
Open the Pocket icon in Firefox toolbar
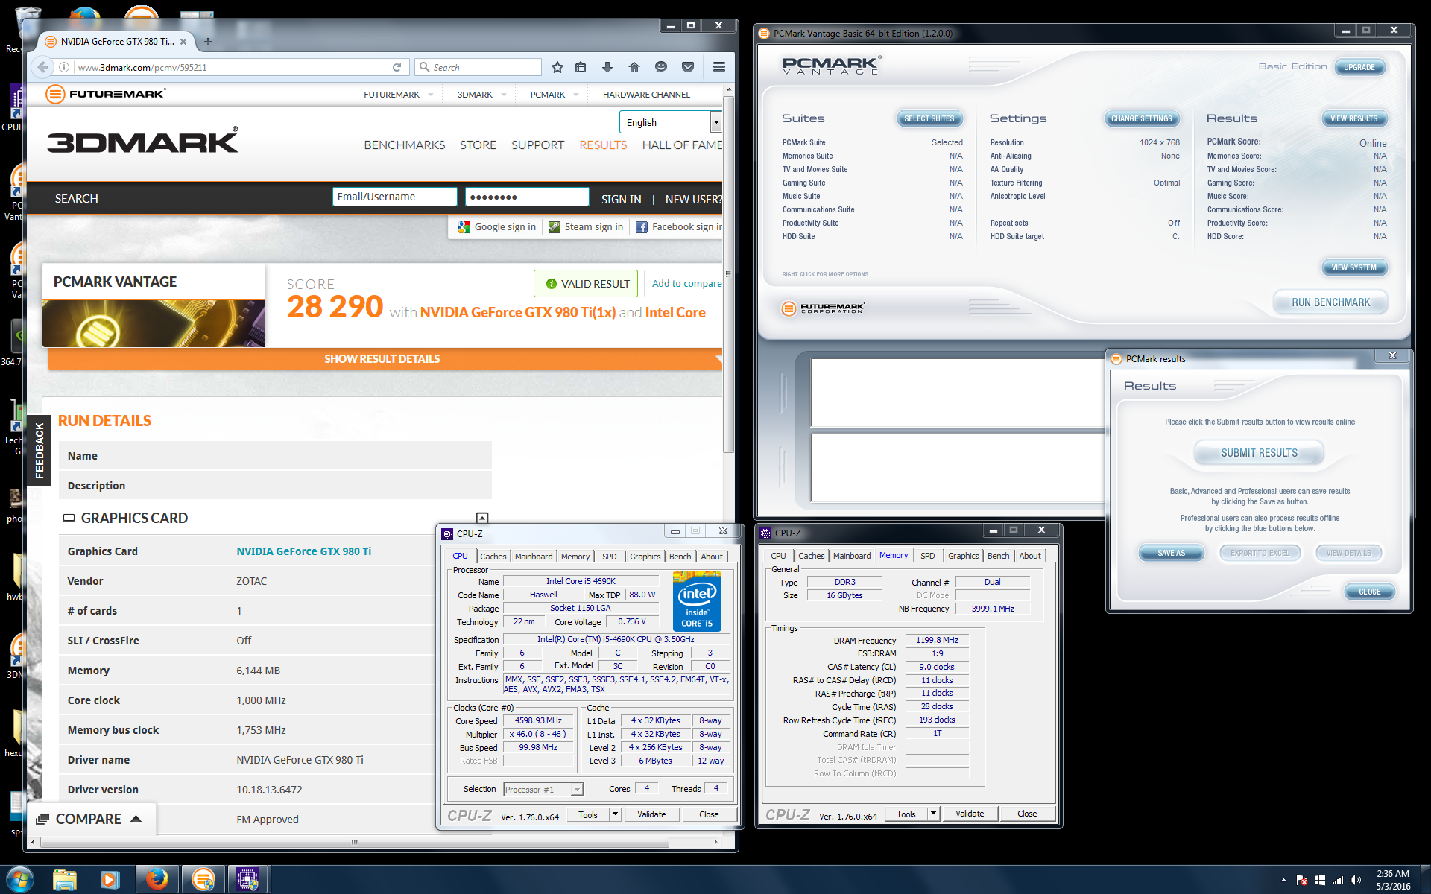[x=688, y=67]
